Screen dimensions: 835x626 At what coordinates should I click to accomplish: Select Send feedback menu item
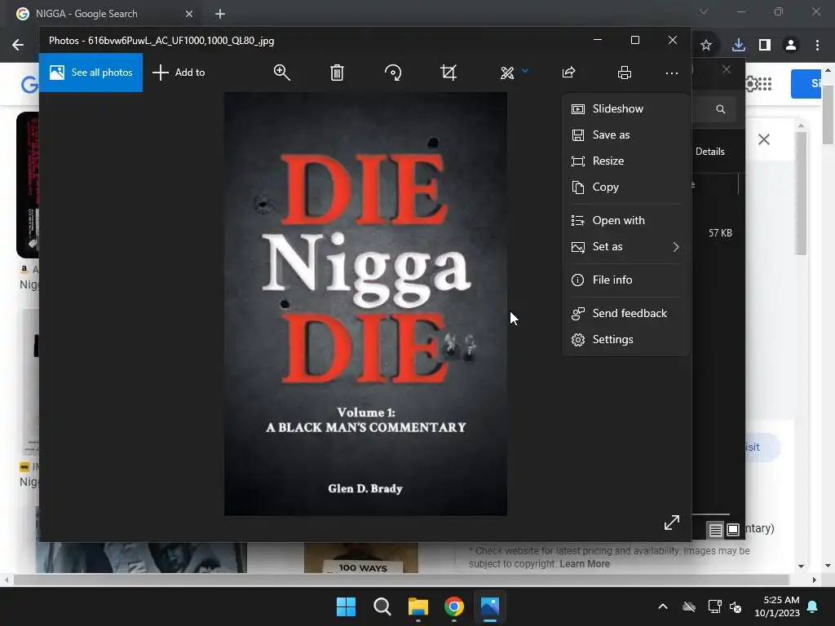(625, 314)
